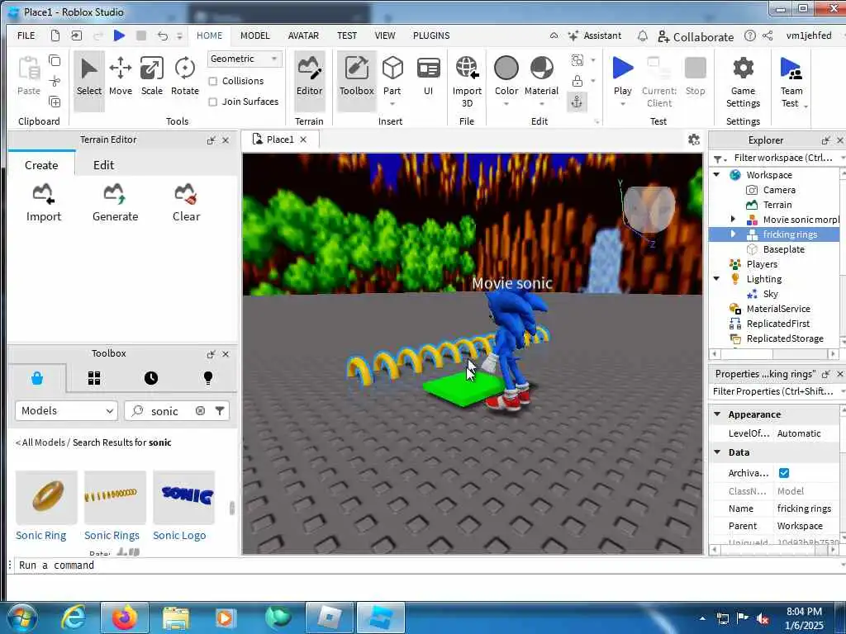Choose the Rotate tool
The width and height of the screenshot is (846, 634).
pos(184,77)
